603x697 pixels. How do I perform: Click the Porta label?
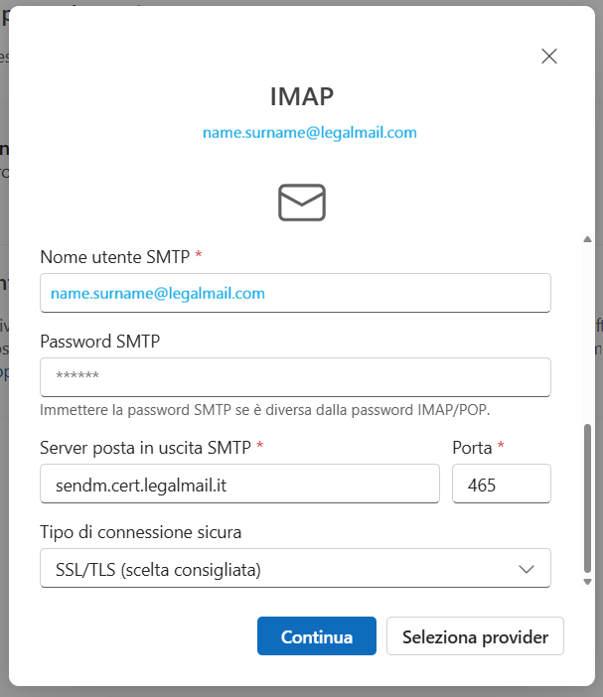(472, 448)
